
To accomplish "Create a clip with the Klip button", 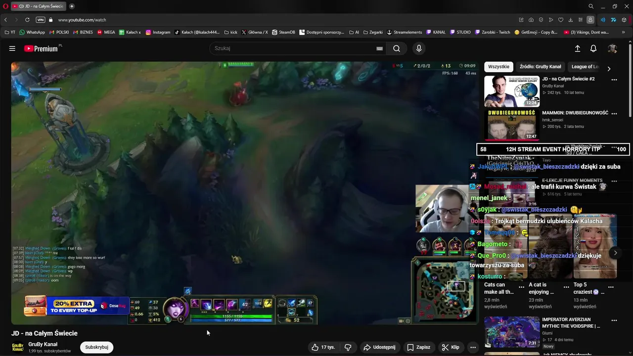I will 451,347.
